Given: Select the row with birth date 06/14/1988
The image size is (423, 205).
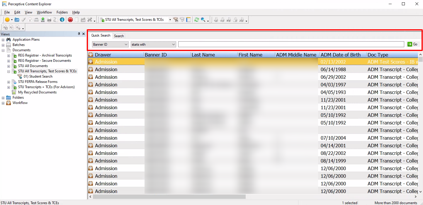Looking at the screenshot, I should [x=253, y=69].
